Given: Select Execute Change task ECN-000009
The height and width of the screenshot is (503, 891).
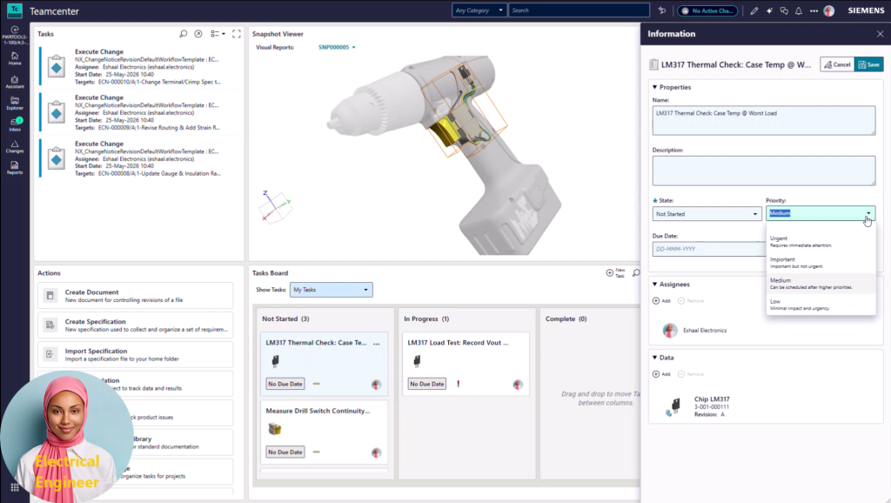Looking at the screenshot, I should pyautogui.click(x=139, y=112).
